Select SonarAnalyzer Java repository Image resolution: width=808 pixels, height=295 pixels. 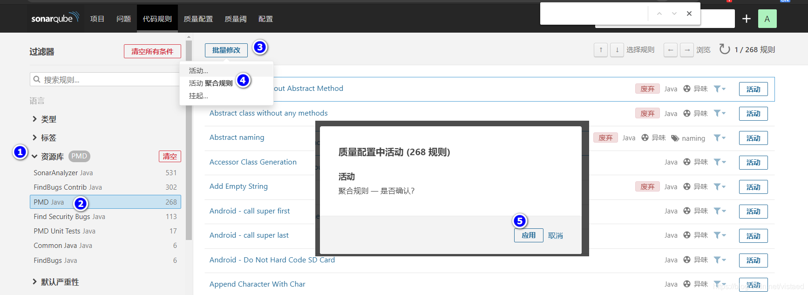[105, 173]
